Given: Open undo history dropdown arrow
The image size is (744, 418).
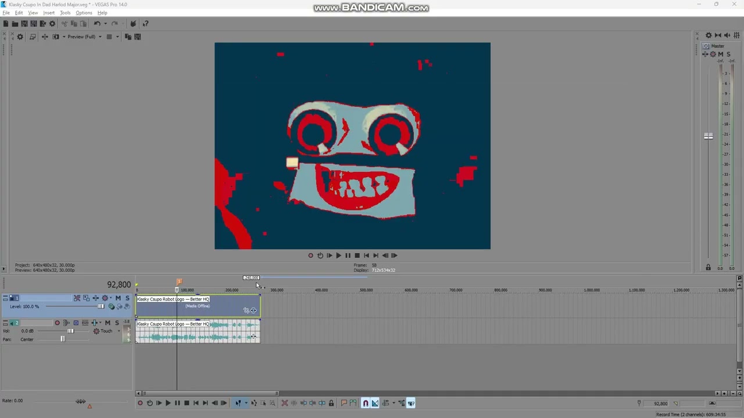Looking at the screenshot, I should coord(105,24).
